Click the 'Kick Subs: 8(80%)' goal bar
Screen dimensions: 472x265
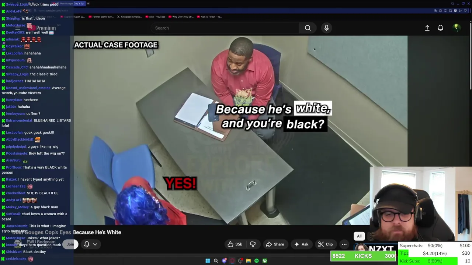pos(435,261)
